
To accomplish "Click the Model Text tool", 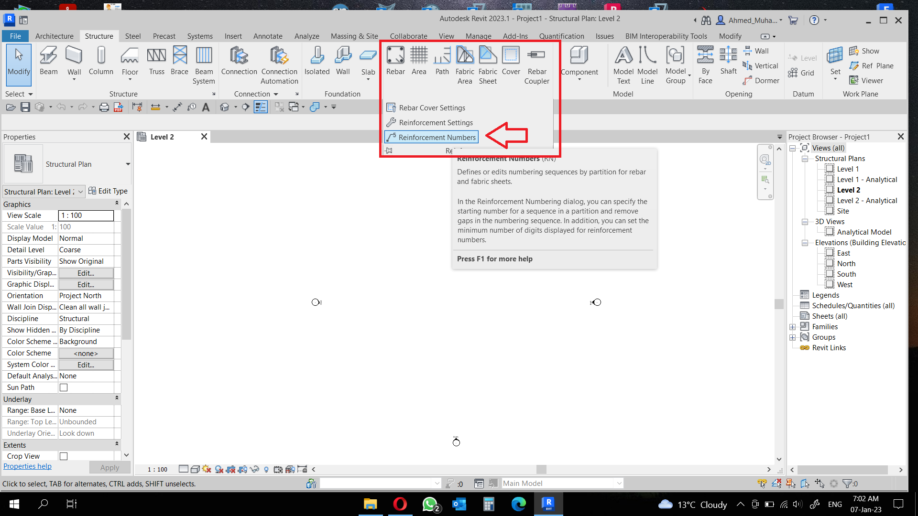I will tap(623, 56).
